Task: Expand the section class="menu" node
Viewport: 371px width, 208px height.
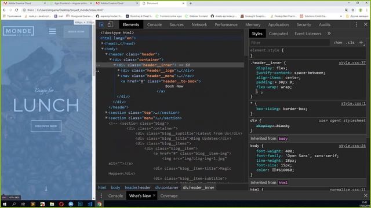Action: (x=107, y=118)
